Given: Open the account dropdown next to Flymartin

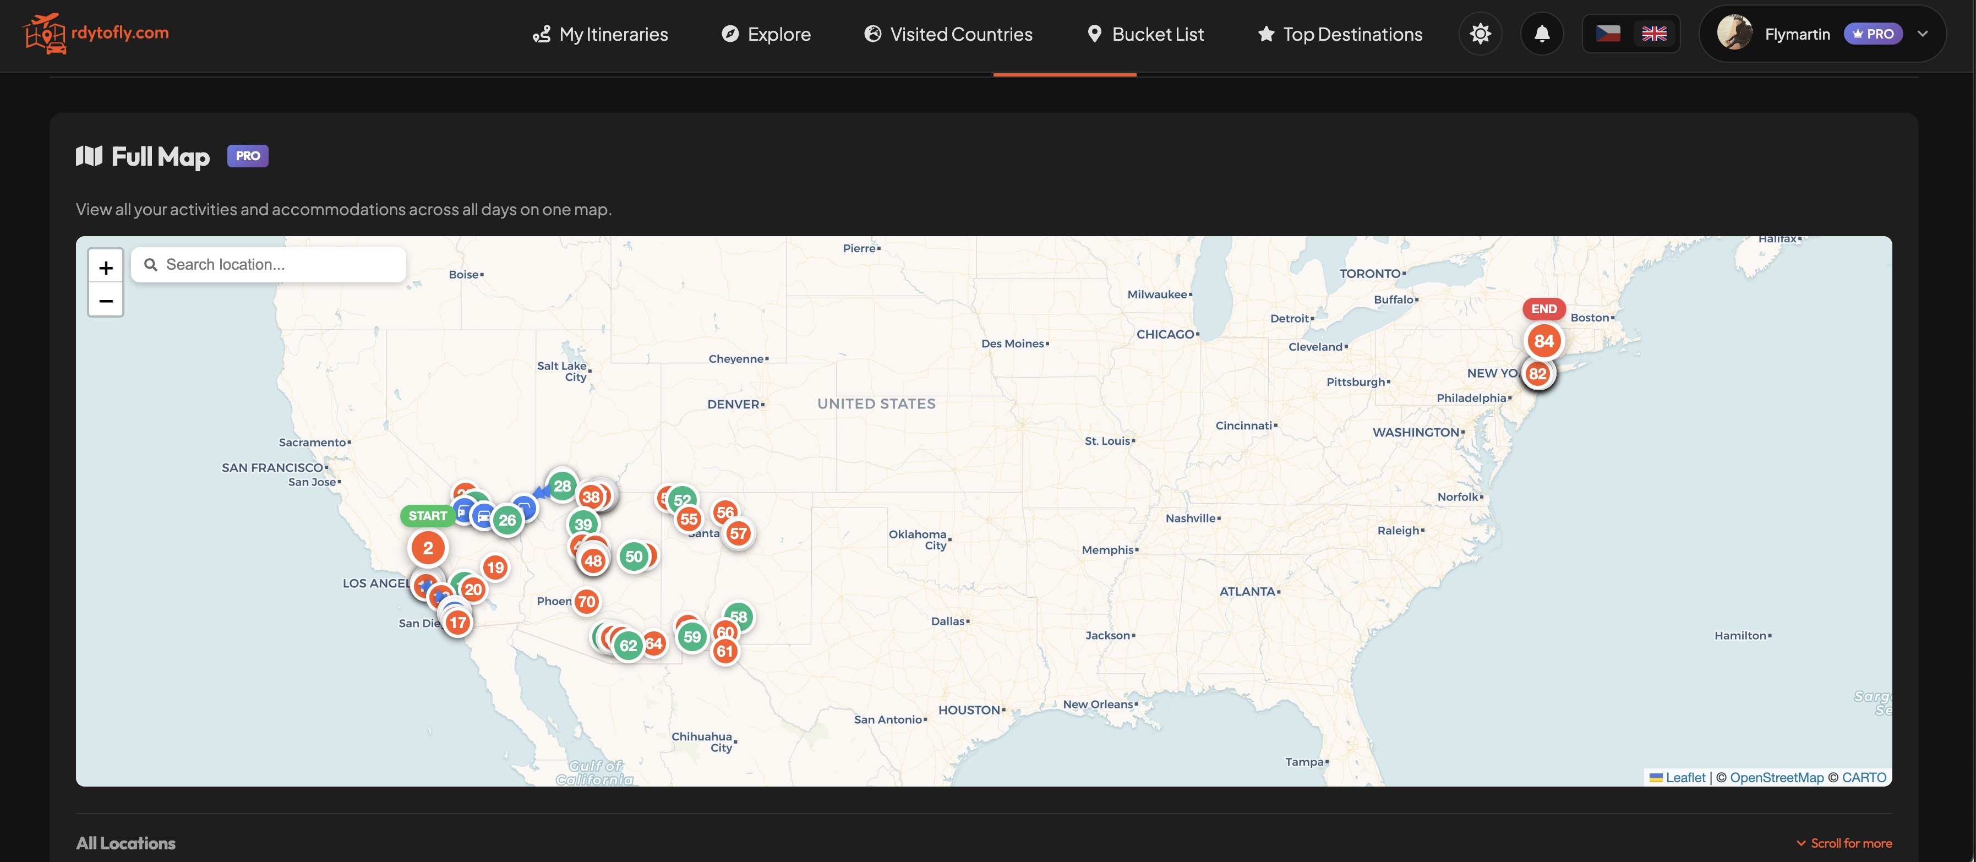Looking at the screenshot, I should click(x=1922, y=34).
